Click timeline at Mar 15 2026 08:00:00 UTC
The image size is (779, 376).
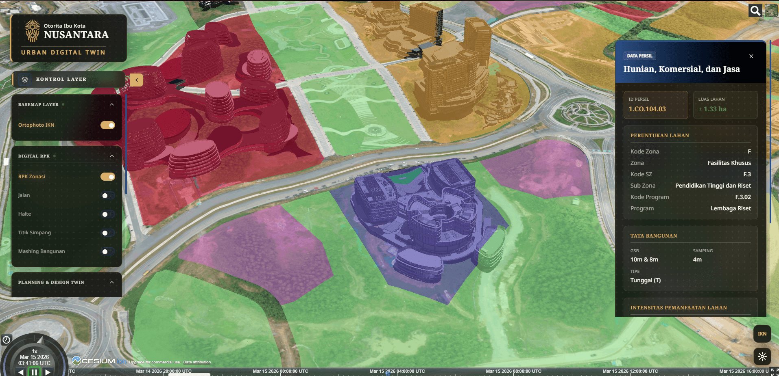point(513,372)
